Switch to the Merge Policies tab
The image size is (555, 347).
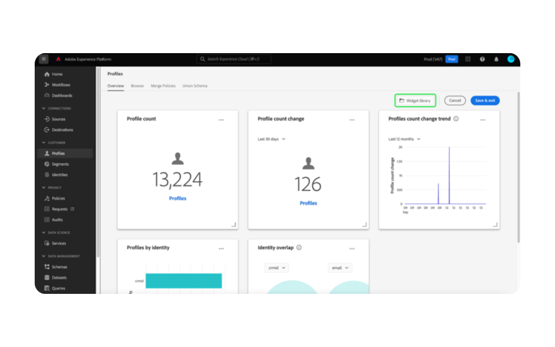[163, 86]
